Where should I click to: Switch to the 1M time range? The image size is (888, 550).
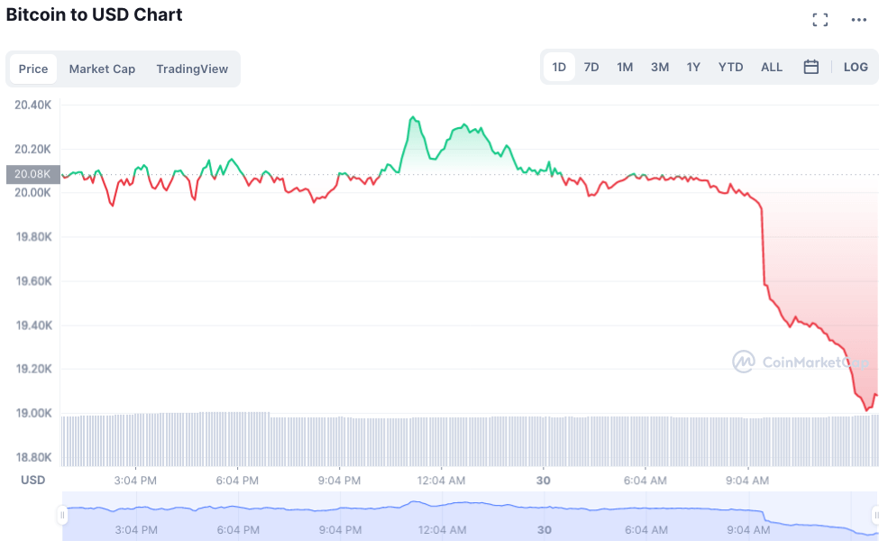(x=625, y=67)
